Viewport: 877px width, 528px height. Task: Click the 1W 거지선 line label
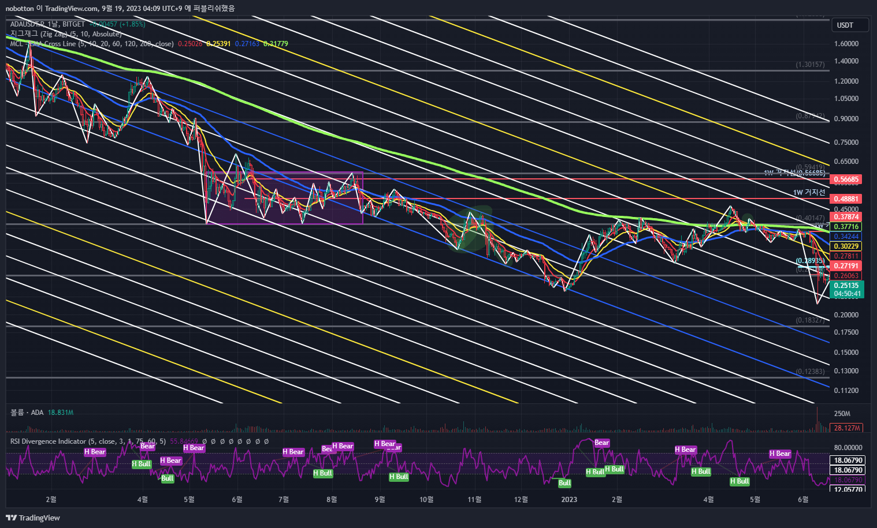[x=809, y=193]
